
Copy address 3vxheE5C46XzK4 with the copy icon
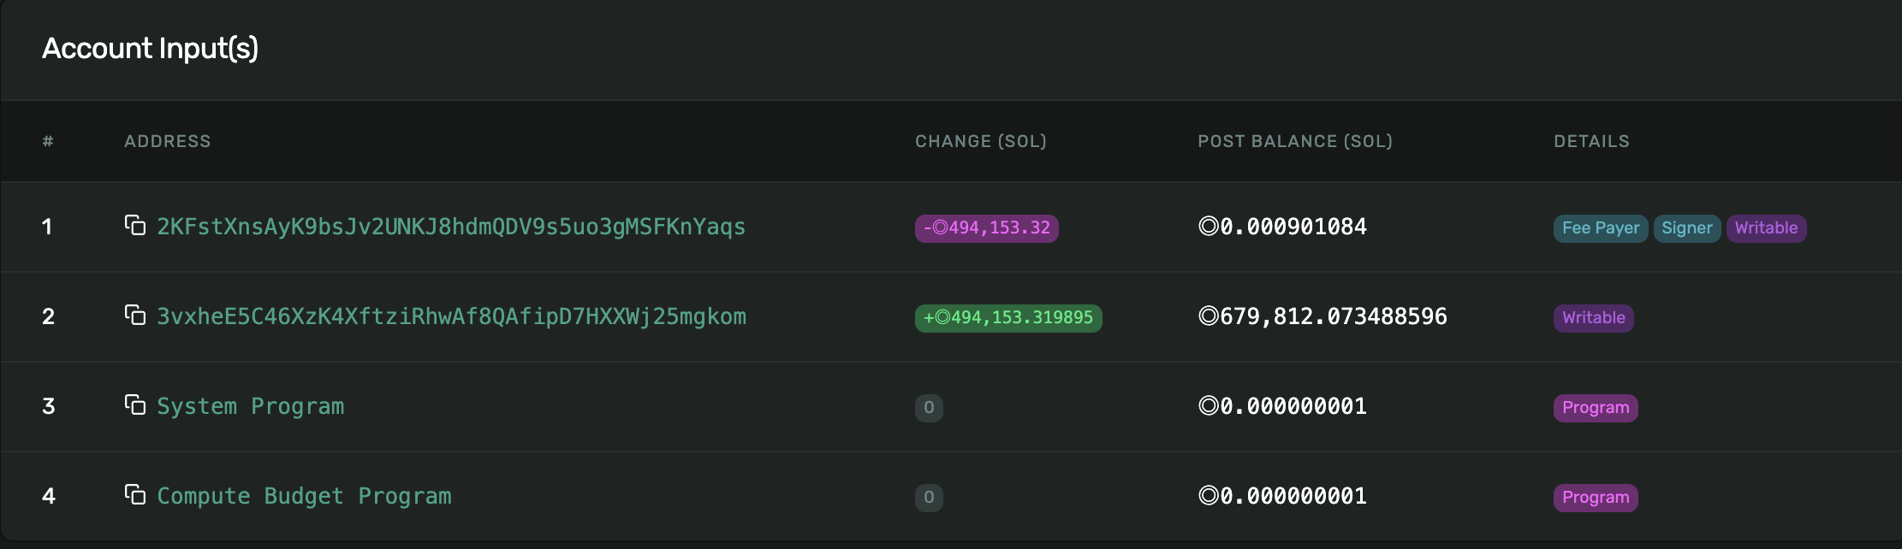tap(135, 315)
